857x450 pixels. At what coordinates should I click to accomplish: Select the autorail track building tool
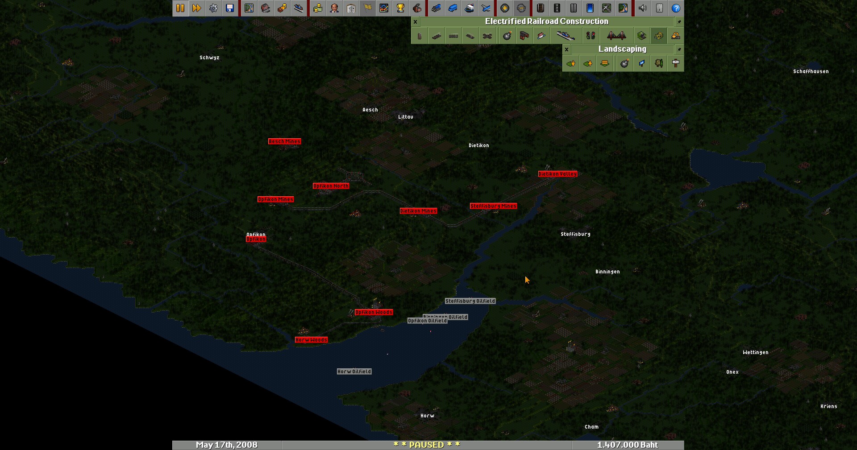click(x=487, y=36)
